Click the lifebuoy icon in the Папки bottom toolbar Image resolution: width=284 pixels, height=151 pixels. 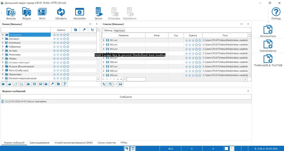coord(34,84)
